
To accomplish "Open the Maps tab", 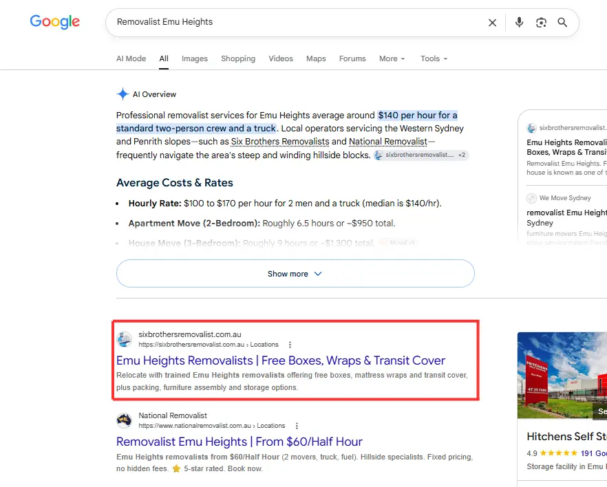I will pyautogui.click(x=316, y=58).
